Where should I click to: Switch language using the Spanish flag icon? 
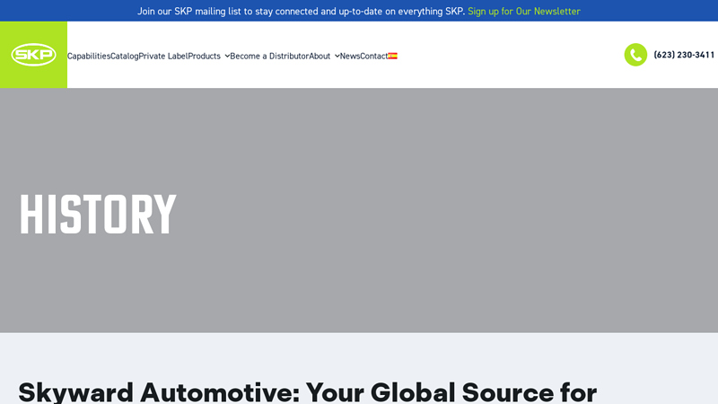coord(392,56)
